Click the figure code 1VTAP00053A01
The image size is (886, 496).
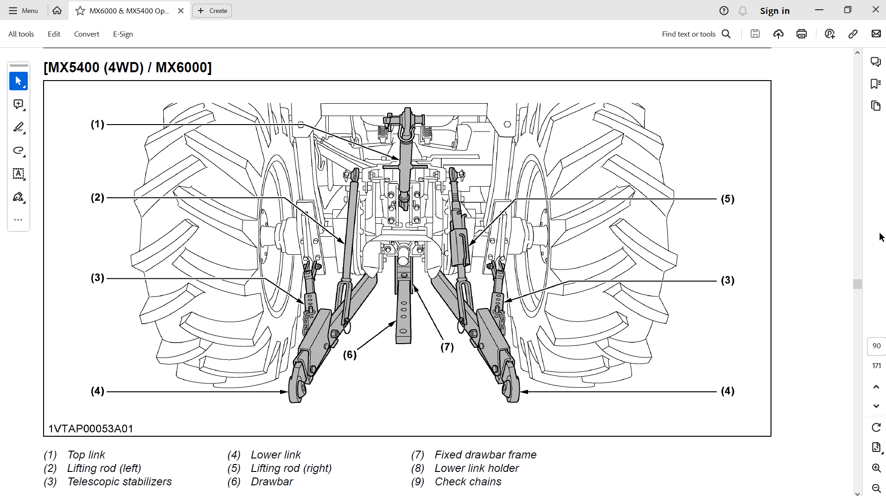pyautogui.click(x=91, y=429)
